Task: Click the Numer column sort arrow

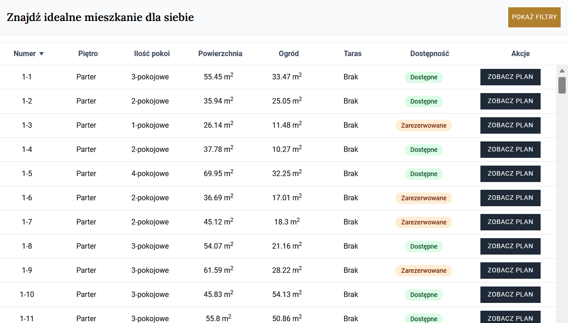Action: tap(42, 54)
